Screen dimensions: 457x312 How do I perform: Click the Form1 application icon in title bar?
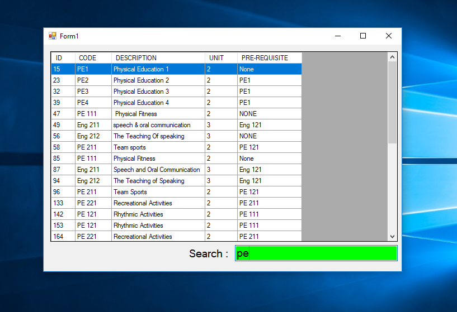tap(53, 36)
